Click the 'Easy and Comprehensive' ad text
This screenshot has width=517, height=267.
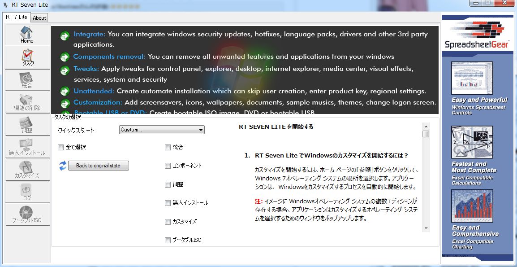coord(475,231)
